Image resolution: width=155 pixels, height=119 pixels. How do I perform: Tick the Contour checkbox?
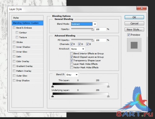tap(17, 32)
